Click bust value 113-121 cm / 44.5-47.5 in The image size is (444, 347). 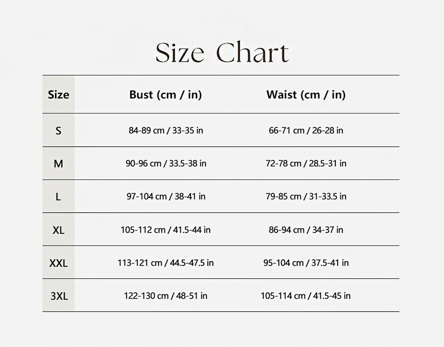[x=166, y=263]
